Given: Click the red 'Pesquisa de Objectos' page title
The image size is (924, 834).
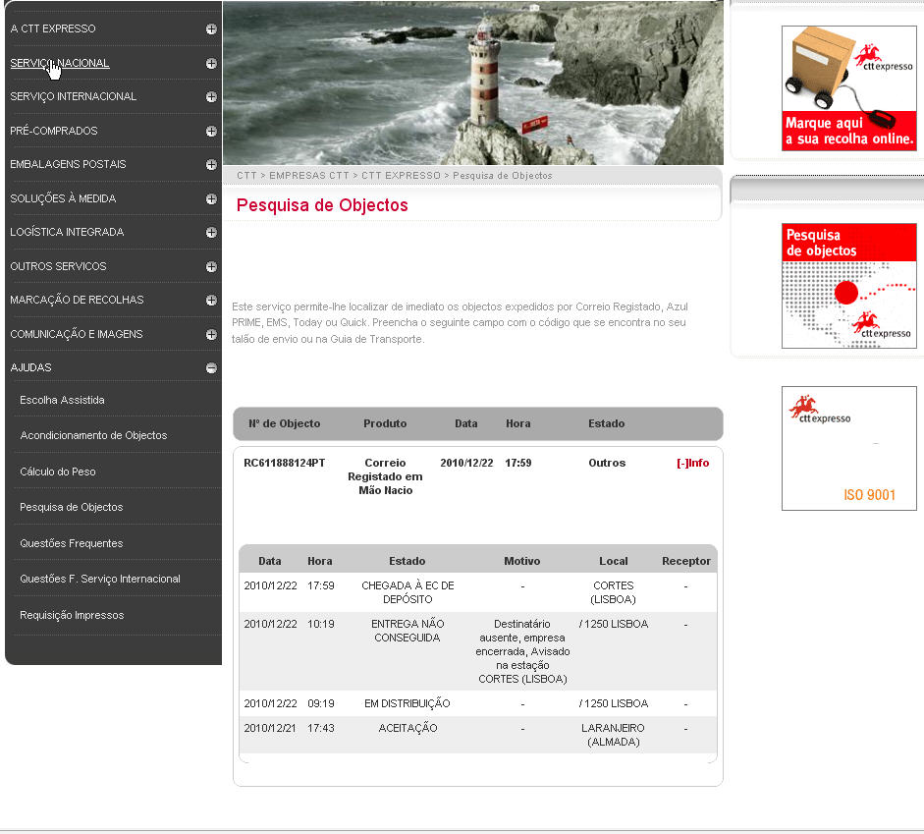Looking at the screenshot, I should click(322, 205).
